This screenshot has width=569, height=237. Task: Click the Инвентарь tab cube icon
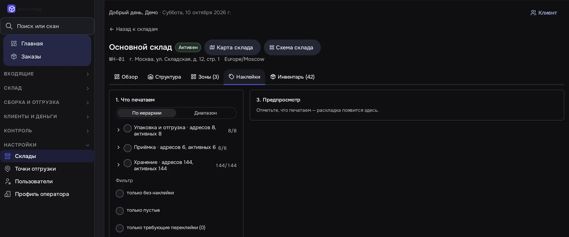tap(273, 77)
